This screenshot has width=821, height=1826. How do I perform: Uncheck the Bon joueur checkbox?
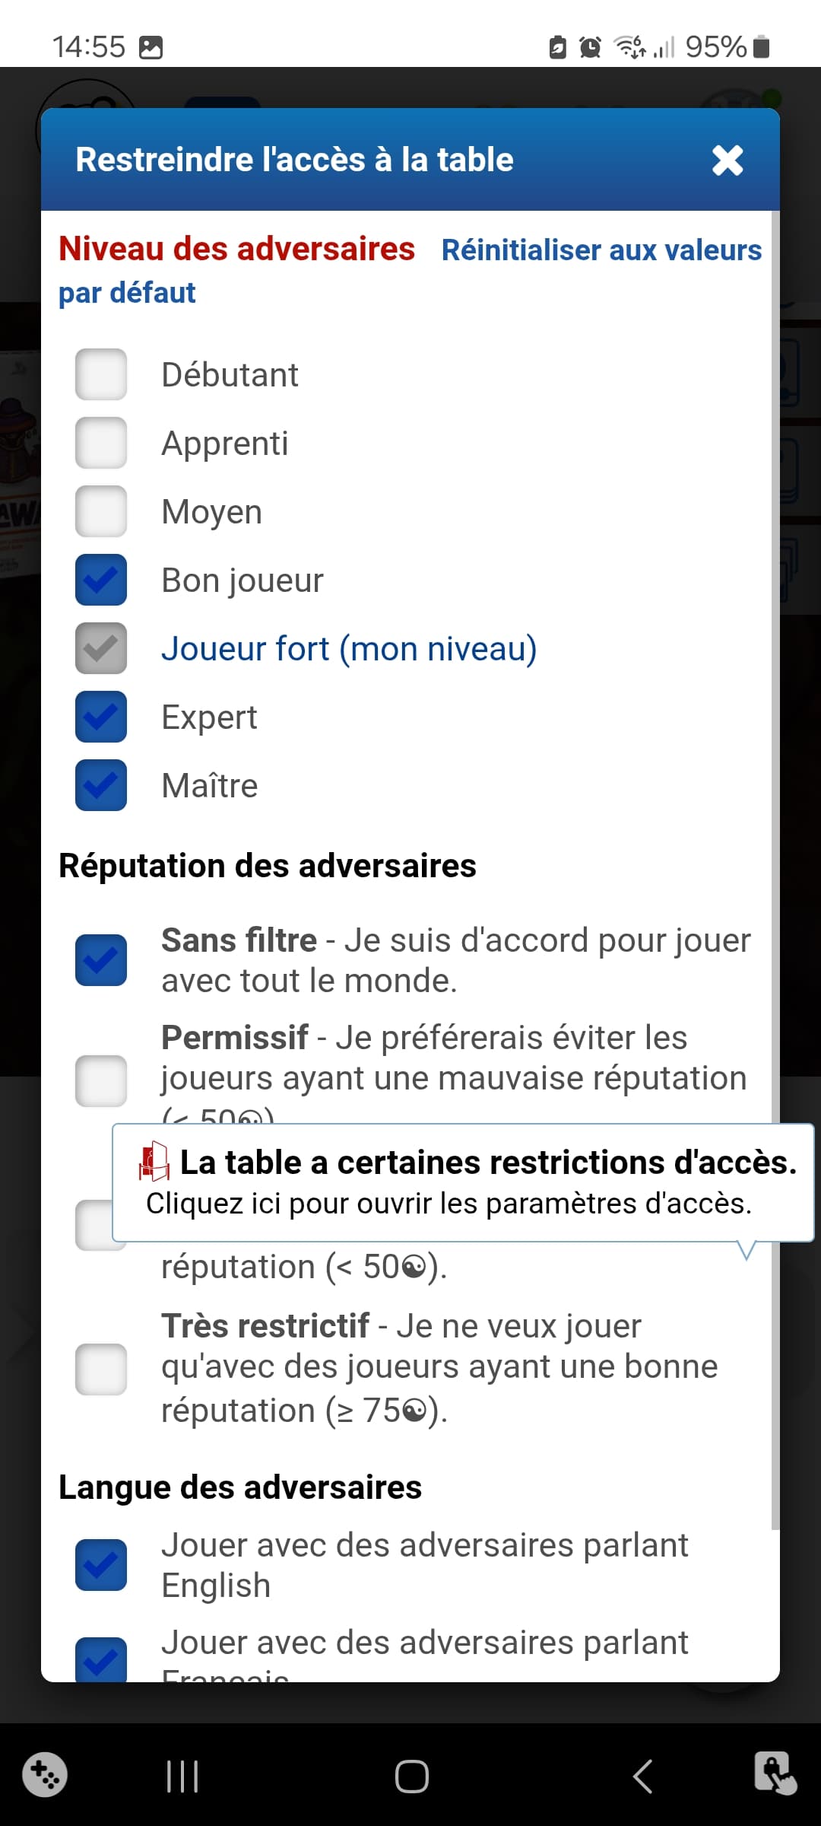pyautogui.click(x=101, y=580)
